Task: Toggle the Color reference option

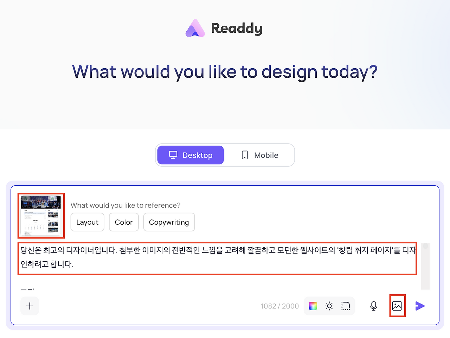Action: [124, 222]
